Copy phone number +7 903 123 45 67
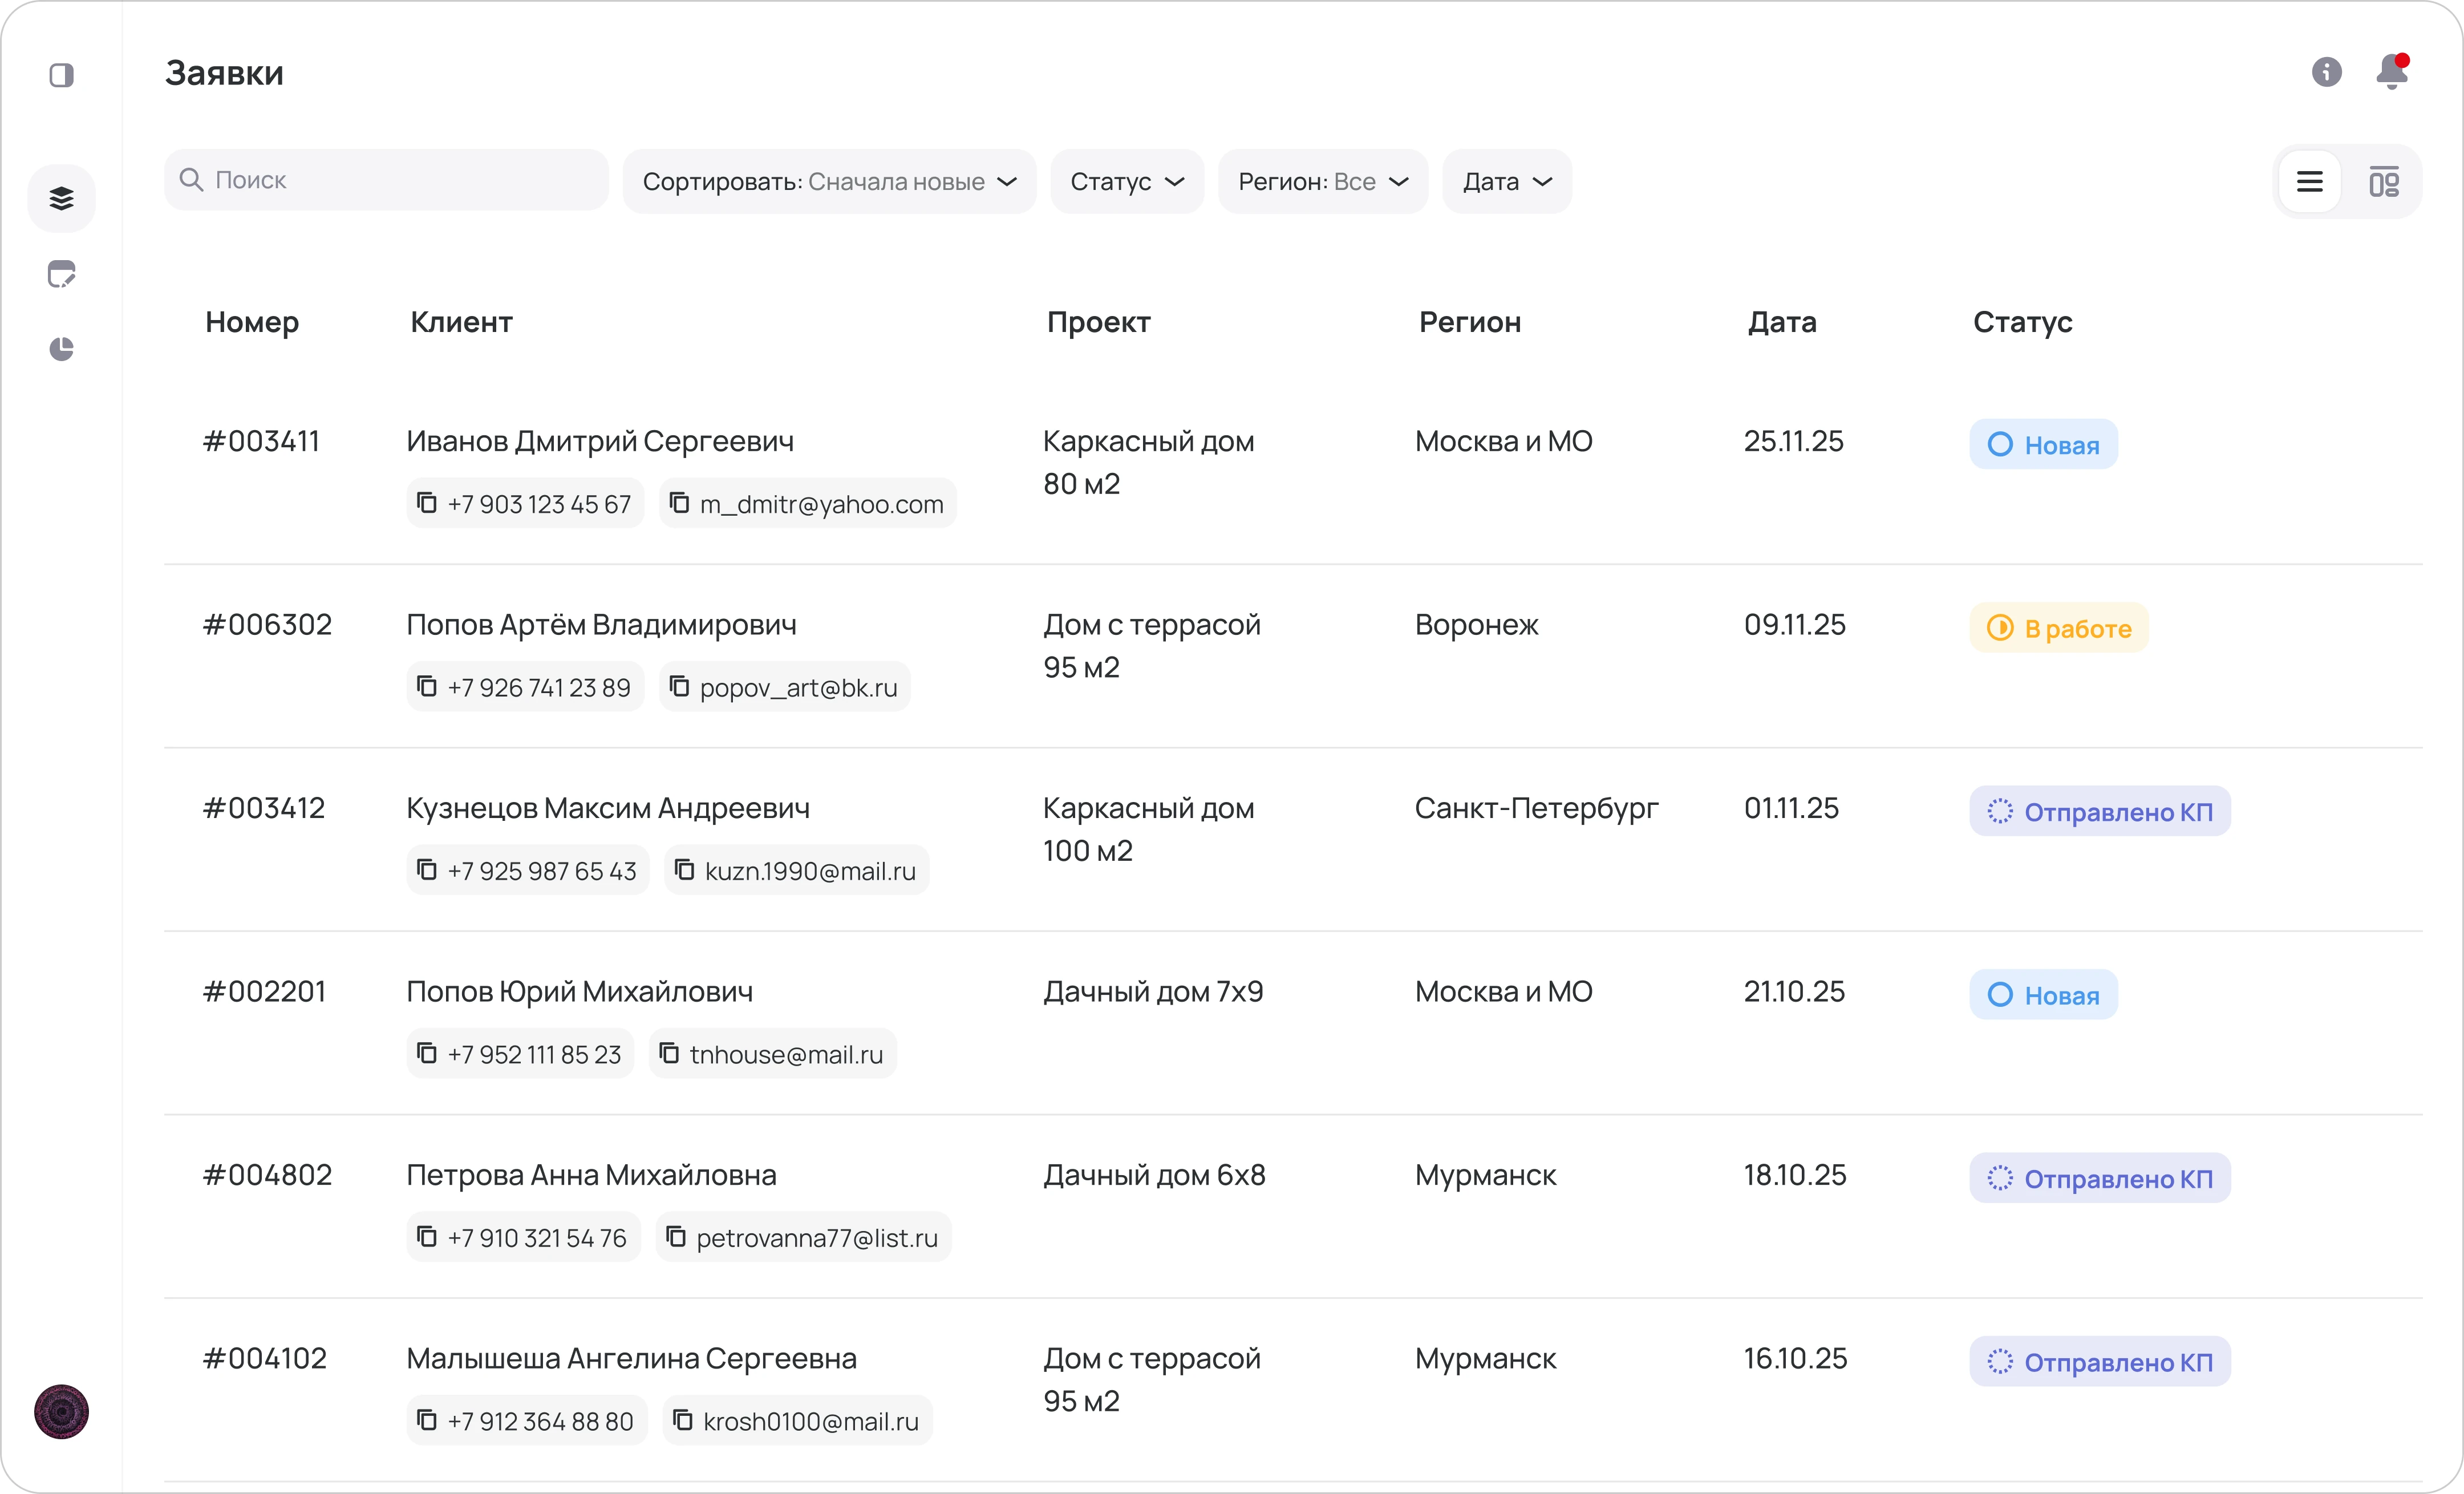The width and height of the screenshot is (2464, 1494). tap(525, 503)
